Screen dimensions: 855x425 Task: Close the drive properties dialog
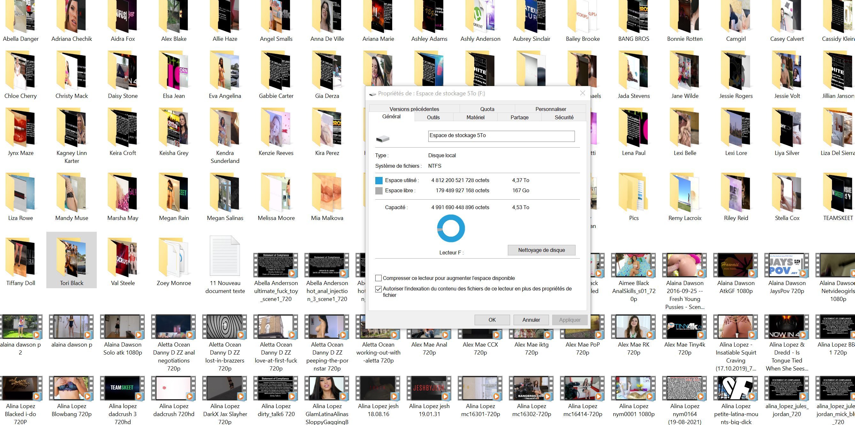click(x=582, y=93)
